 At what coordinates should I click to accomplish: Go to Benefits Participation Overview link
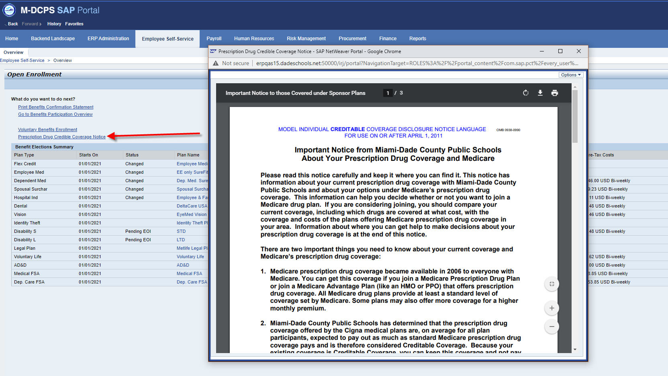click(x=55, y=114)
